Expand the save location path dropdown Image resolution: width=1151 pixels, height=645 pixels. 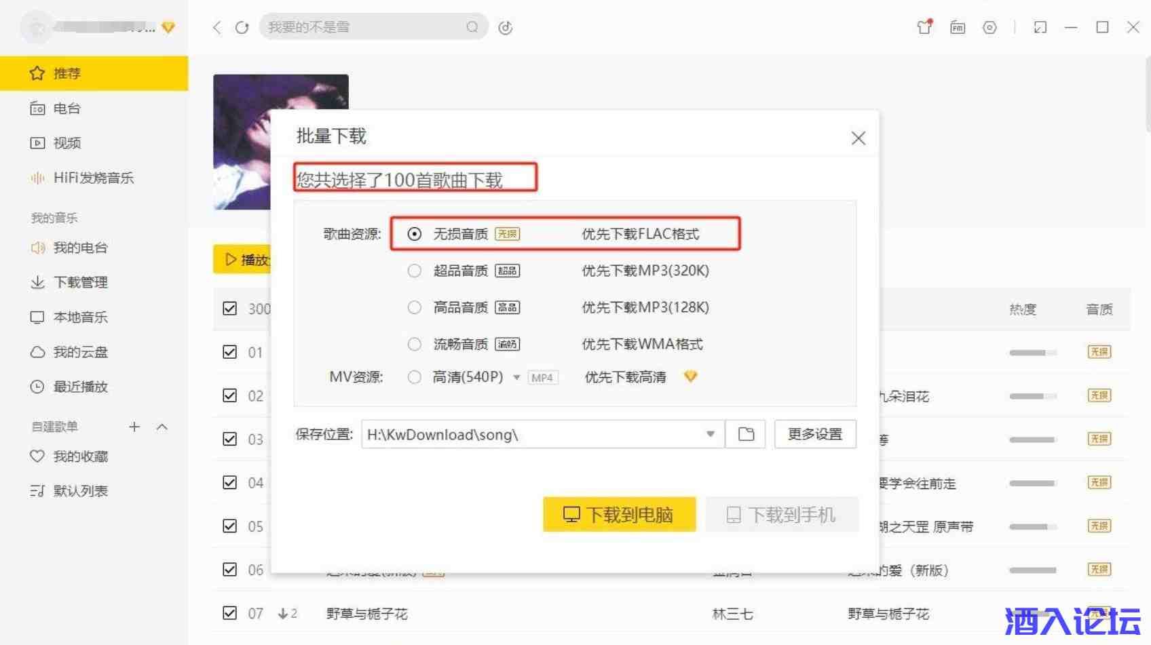(711, 434)
